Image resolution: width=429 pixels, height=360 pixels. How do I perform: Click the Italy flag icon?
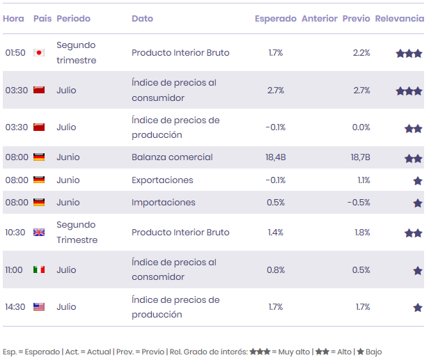[39, 270]
